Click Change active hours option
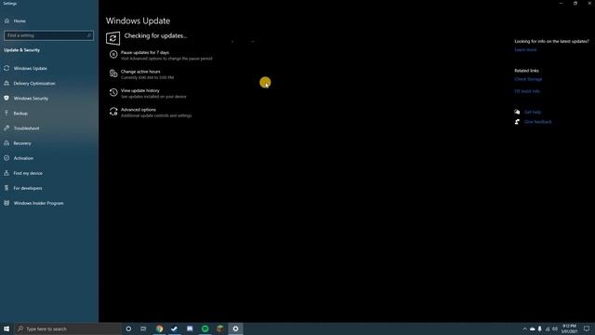The image size is (595, 335). tap(140, 72)
